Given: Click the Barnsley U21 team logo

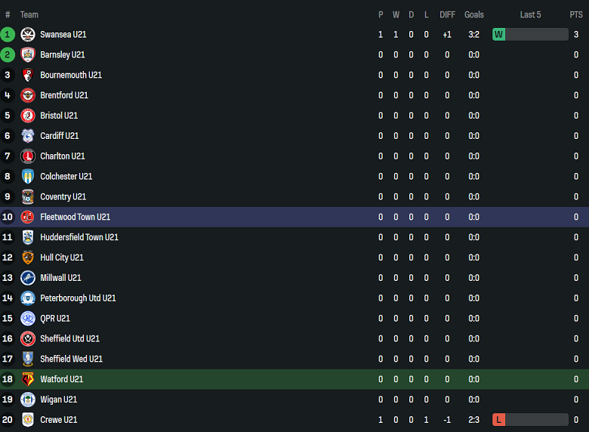Looking at the screenshot, I should (28, 55).
